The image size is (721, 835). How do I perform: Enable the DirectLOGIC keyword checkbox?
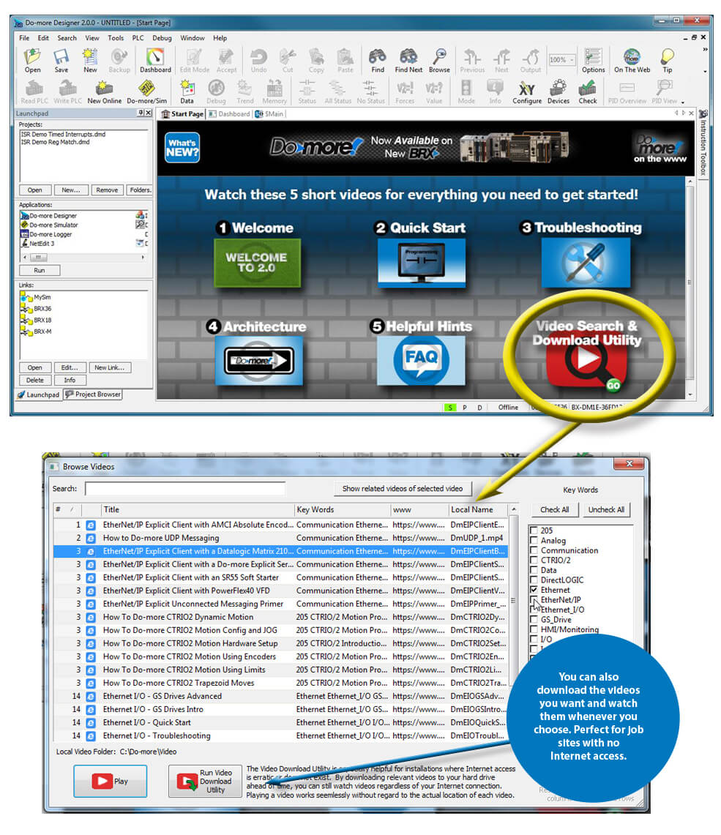[x=534, y=580]
